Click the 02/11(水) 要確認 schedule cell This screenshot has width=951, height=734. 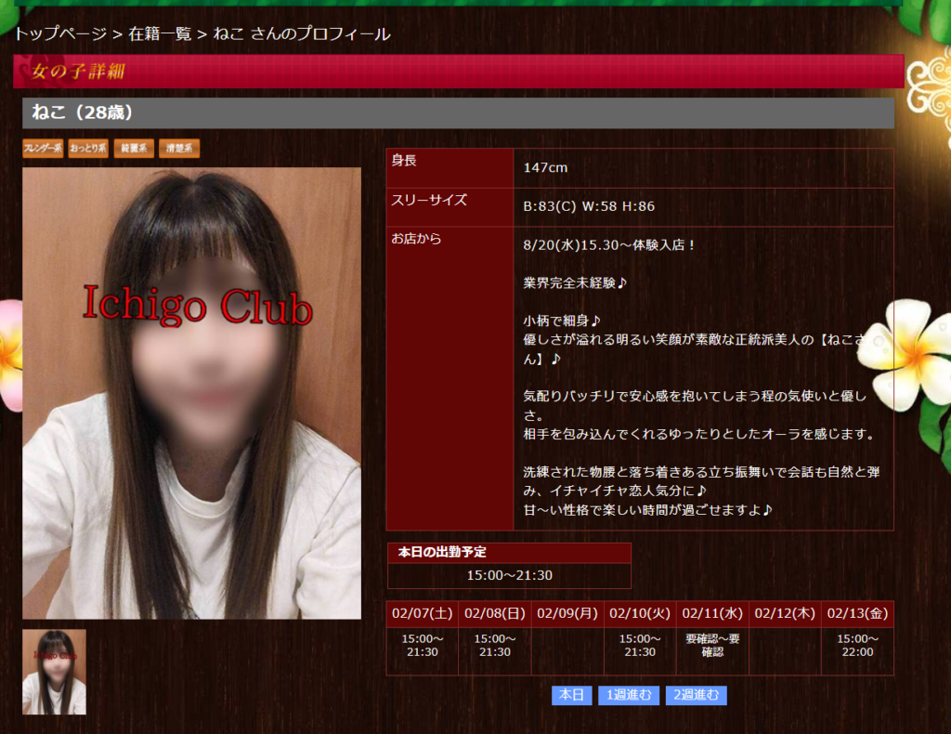tap(712, 646)
